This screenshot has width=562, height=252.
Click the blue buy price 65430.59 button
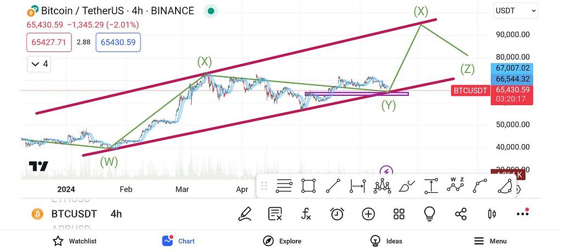click(x=118, y=42)
